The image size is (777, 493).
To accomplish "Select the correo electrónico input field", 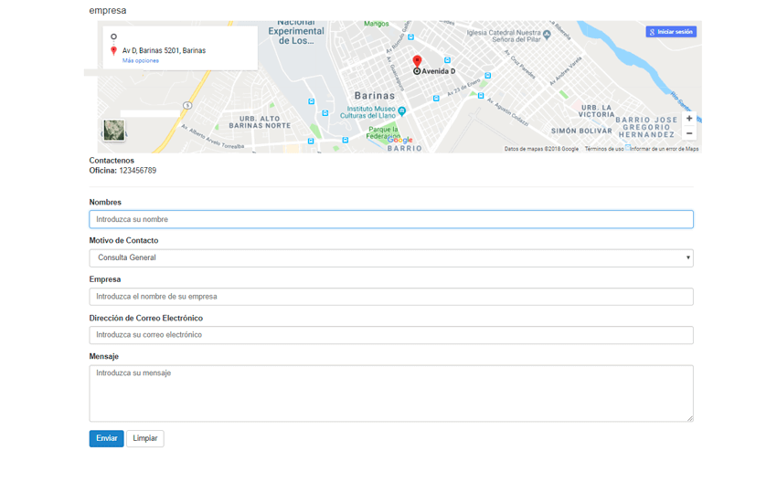I will point(391,335).
